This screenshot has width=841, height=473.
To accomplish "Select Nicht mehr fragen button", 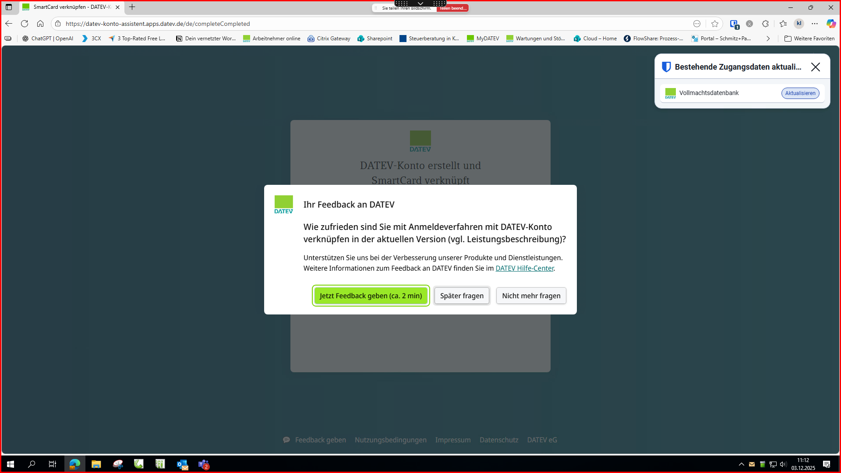I will pos(531,296).
